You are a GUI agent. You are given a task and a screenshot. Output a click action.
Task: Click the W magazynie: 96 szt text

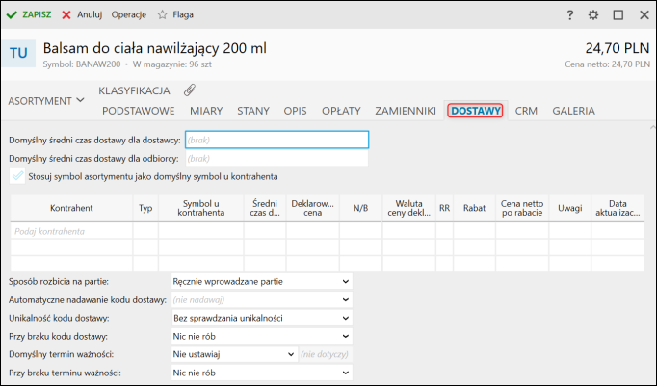171,64
